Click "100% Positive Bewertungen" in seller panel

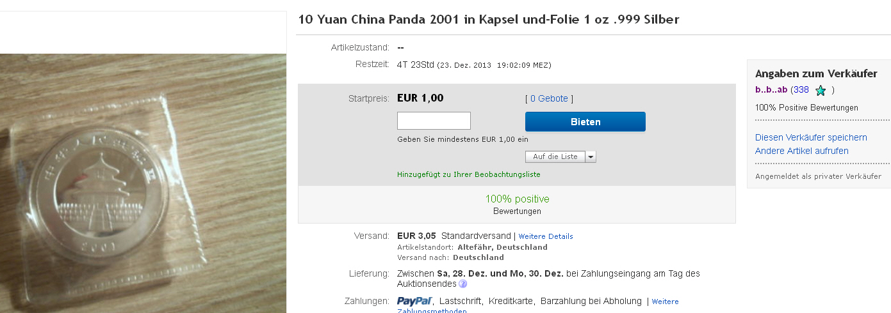coord(806,108)
